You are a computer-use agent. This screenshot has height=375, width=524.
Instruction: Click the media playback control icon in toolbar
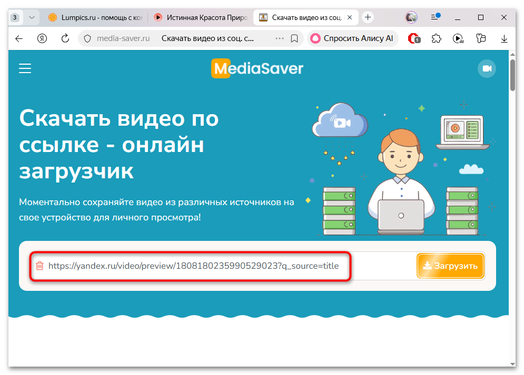coord(458,39)
